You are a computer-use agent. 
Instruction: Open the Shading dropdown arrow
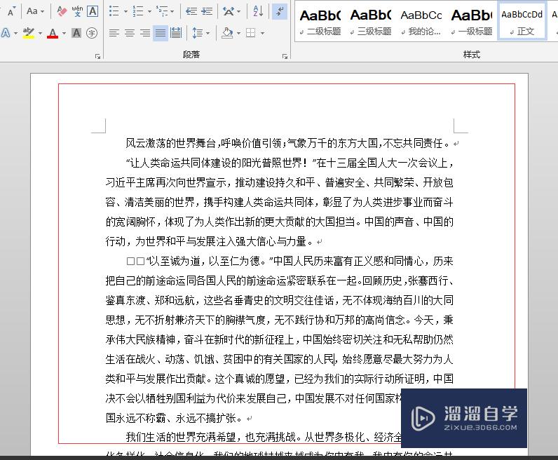coord(238,34)
